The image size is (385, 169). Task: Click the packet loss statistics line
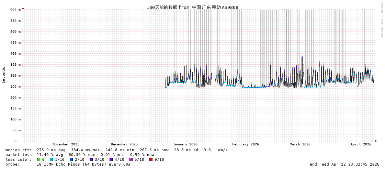pos(80,155)
